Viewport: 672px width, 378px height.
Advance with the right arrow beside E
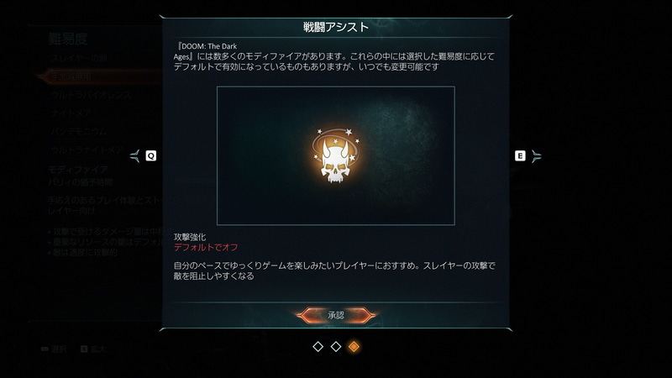(x=536, y=156)
